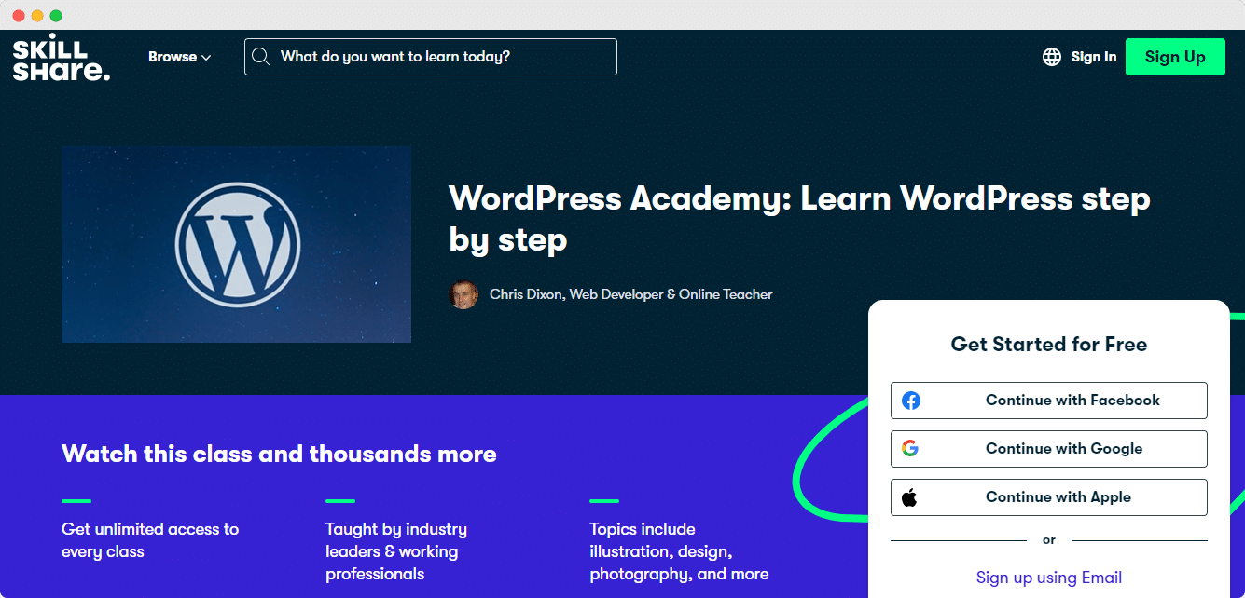Choose Continue with Apple
The width and height of the screenshot is (1245, 598).
[x=1049, y=497]
